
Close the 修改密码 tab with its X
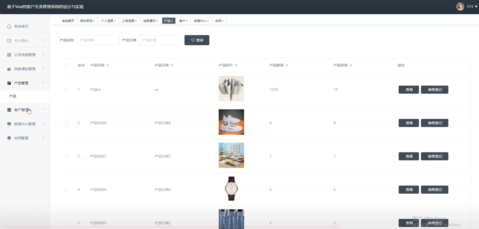tap(94, 21)
